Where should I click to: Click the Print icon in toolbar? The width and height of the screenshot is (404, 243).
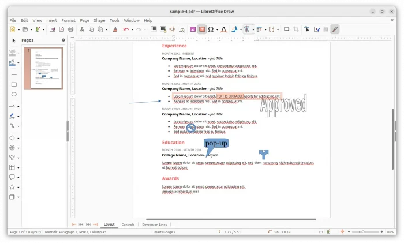click(x=70, y=29)
